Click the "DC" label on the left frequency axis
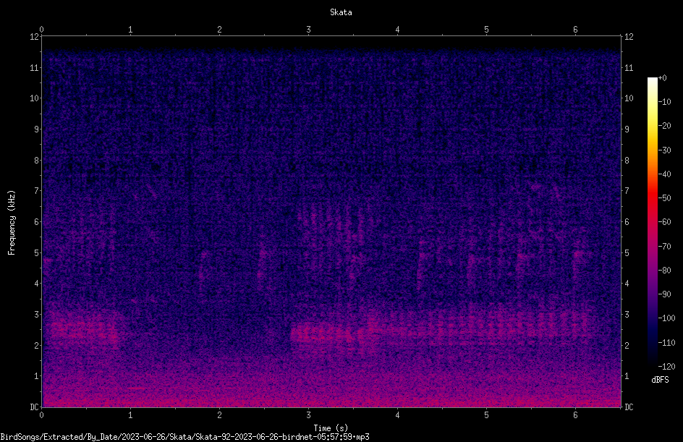 click(34, 407)
